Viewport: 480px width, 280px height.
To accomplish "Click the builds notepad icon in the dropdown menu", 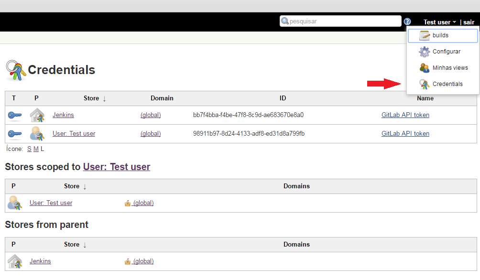I will tap(424, 35).
